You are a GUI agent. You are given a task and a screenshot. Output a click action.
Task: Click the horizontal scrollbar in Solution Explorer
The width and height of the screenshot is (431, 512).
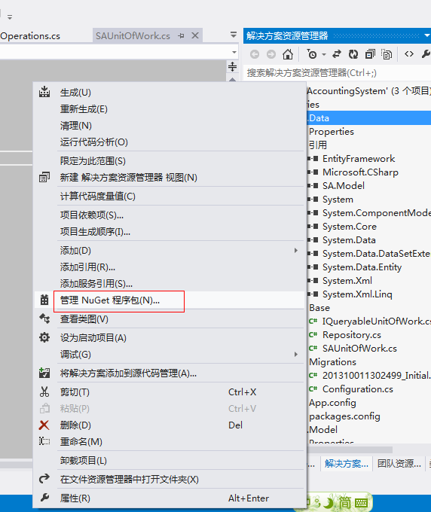pos(350,450)
